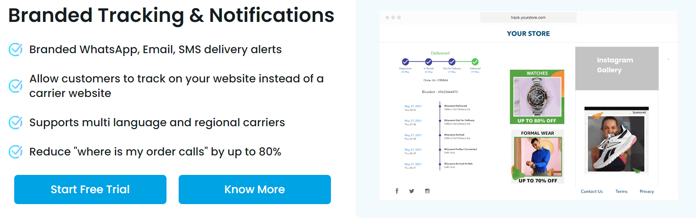Open the Contact Us link
The image size is (696, 224).
592,192
